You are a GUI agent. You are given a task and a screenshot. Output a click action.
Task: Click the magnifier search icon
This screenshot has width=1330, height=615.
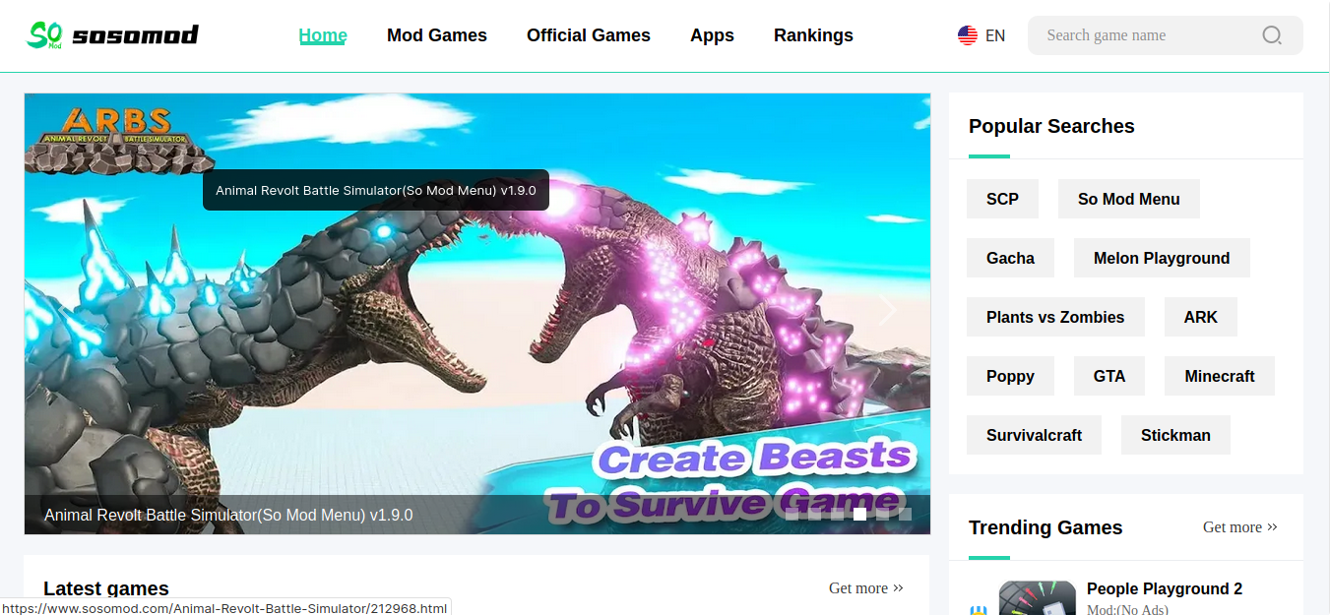coord(1272,35)
